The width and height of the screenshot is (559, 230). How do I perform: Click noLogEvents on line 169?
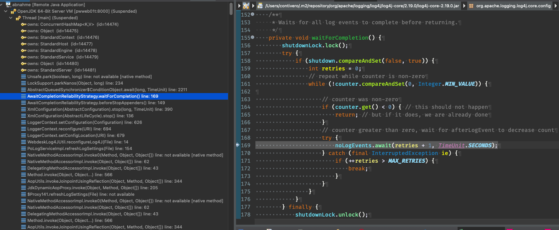353,145
